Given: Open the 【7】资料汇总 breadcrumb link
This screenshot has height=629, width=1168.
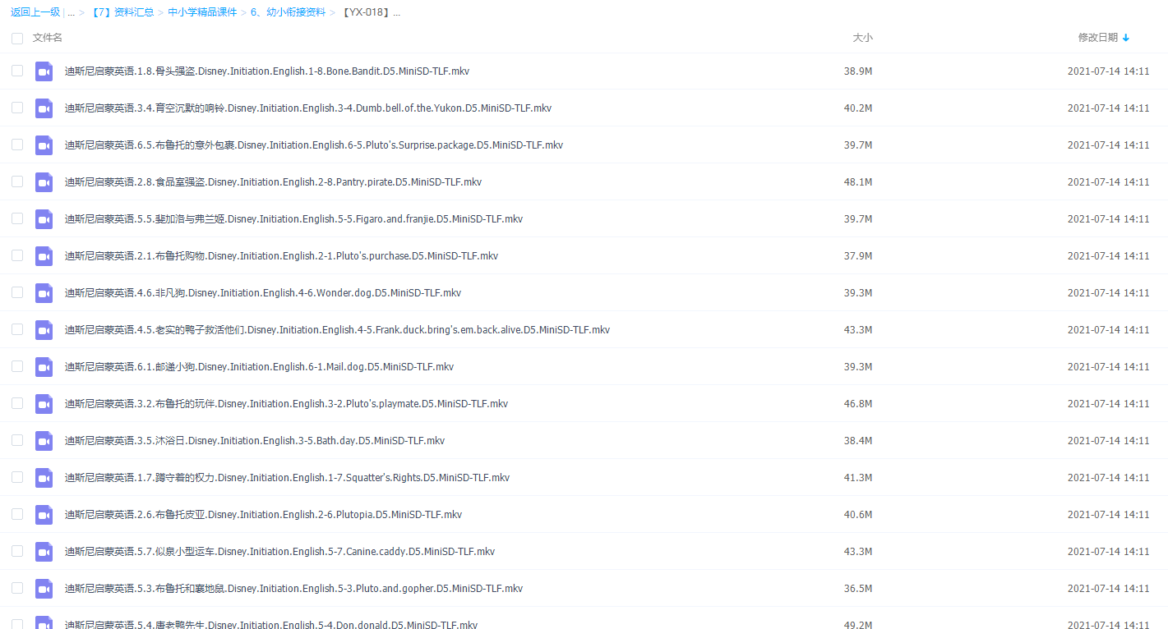Looking at the screenshot, I should coord(122,12).
